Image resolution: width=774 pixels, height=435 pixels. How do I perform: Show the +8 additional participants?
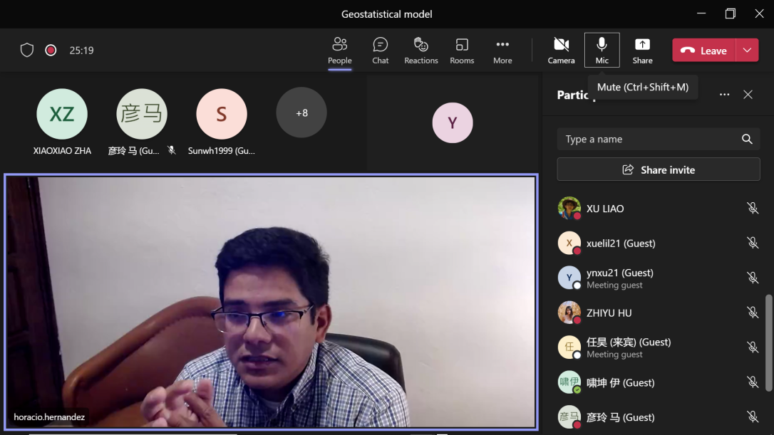(301, 112)
